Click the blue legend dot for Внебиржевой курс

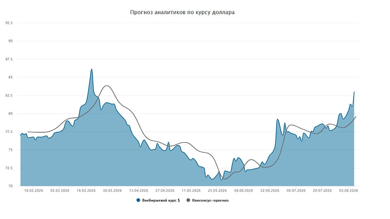coord(138,200)
